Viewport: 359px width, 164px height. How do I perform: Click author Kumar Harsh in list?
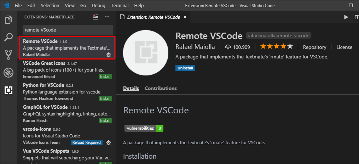[x=35, y=120]
